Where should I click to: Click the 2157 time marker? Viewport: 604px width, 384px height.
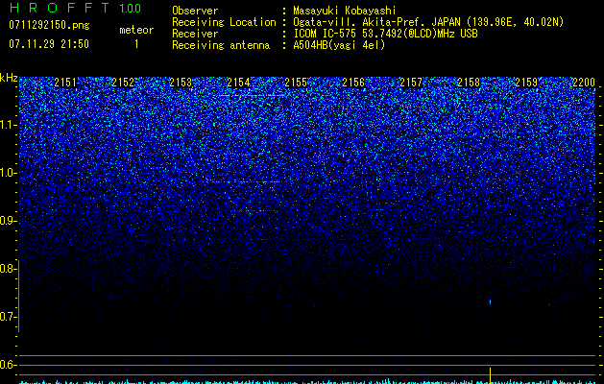[411, 83]
